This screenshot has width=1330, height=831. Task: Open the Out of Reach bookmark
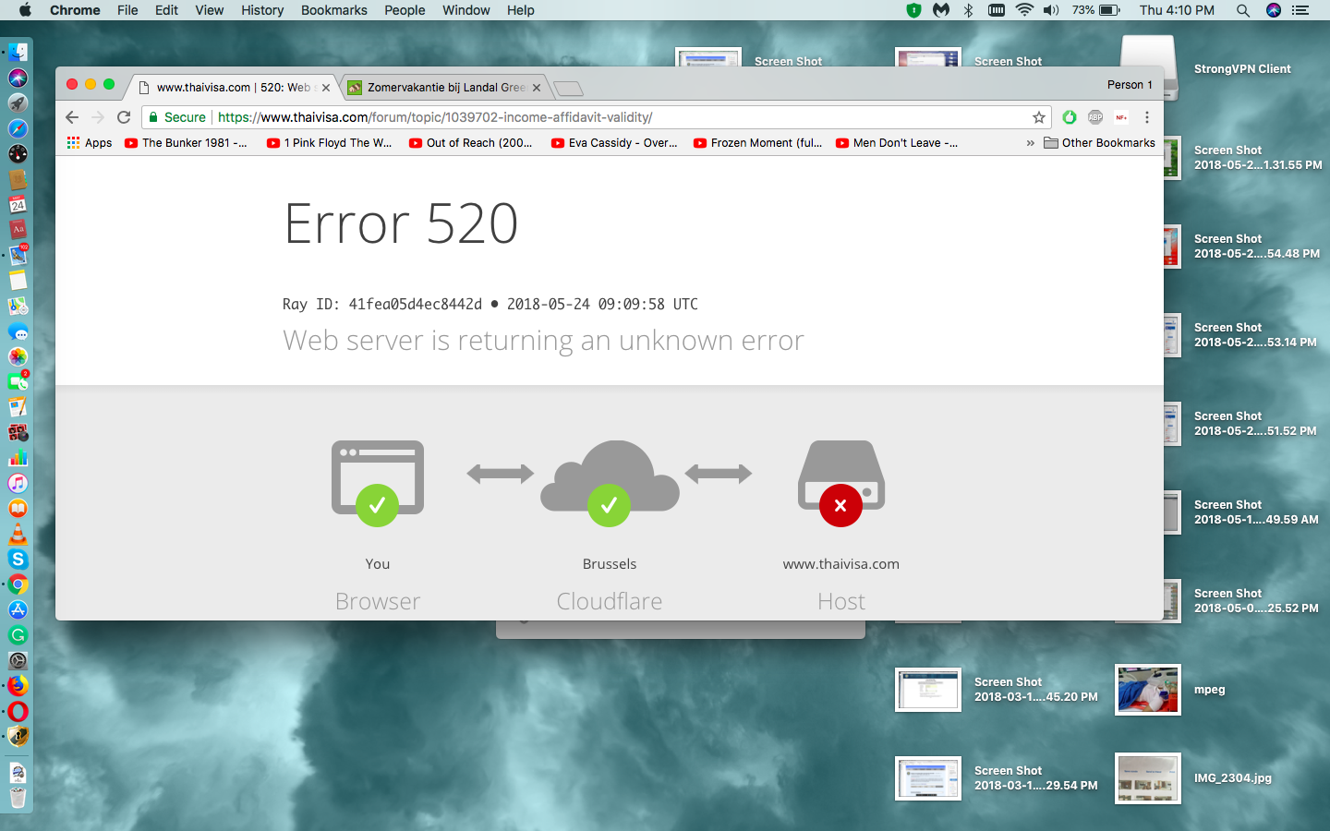coord(470,143)
